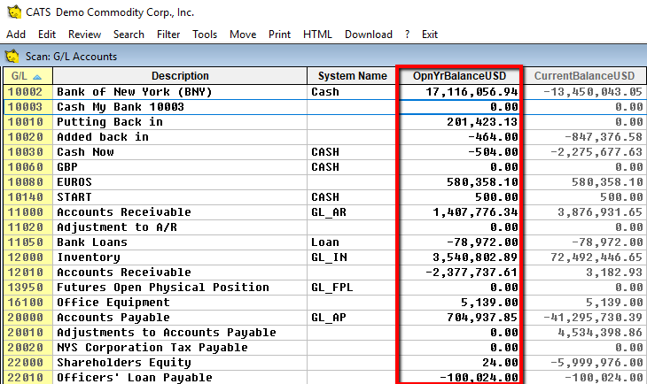The width and height of the screenshot is (647, 384).
Task: Click the CurrentBalanceUSD column header
Action: pos(584,76)
